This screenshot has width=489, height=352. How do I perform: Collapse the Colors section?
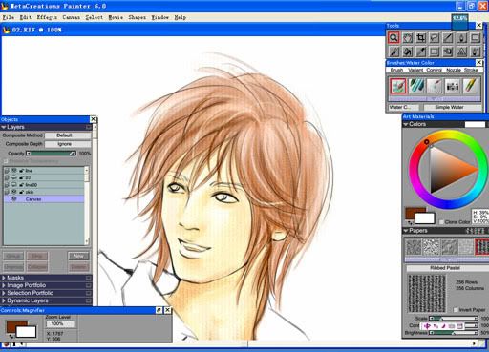coord(406,124)
